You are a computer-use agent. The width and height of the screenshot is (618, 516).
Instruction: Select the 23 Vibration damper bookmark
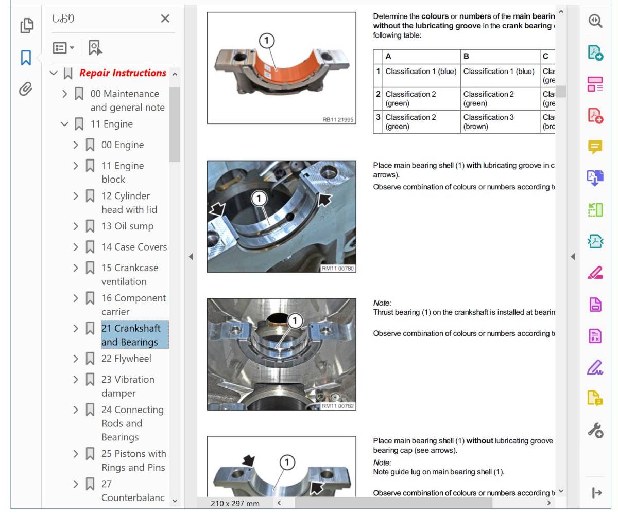click(x=128, y=386)
